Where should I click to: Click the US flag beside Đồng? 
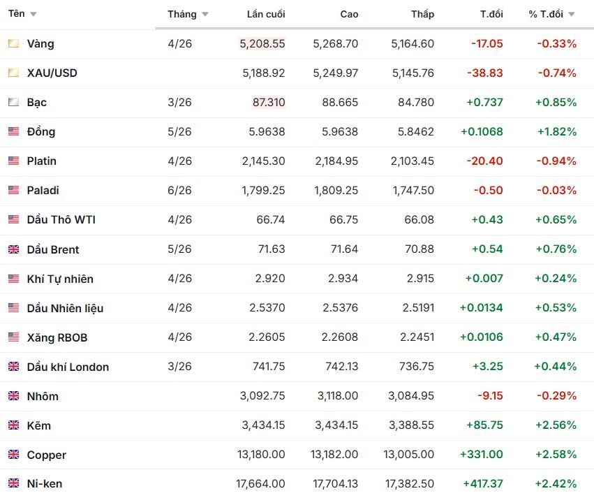click(13, 131)
